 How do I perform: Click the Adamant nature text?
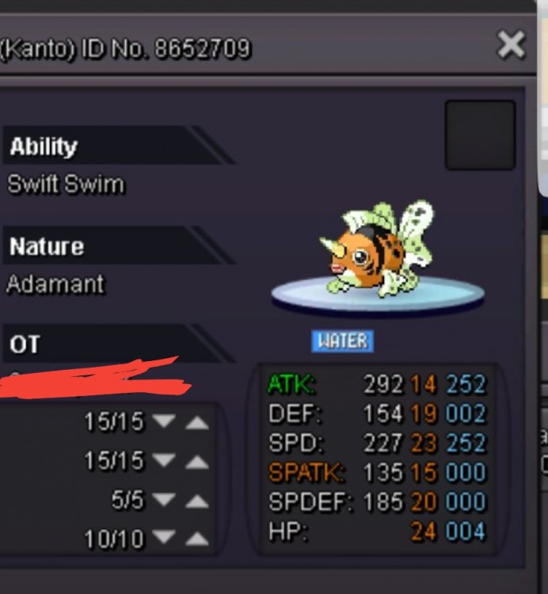point(55,284)
